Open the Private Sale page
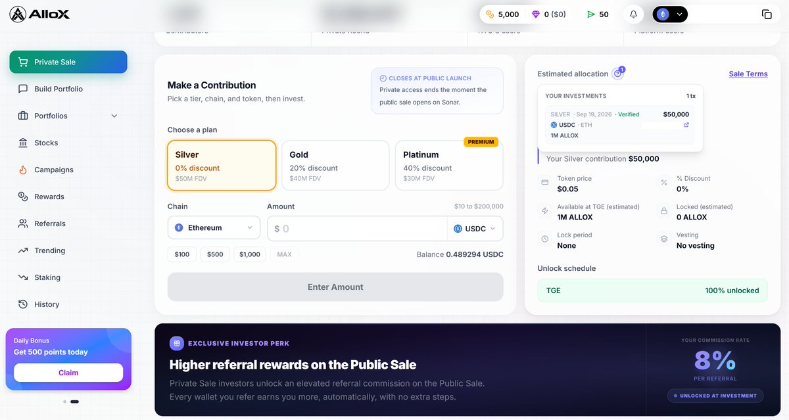This screenshot has height=420, width=789. click(x=68, y=62)
